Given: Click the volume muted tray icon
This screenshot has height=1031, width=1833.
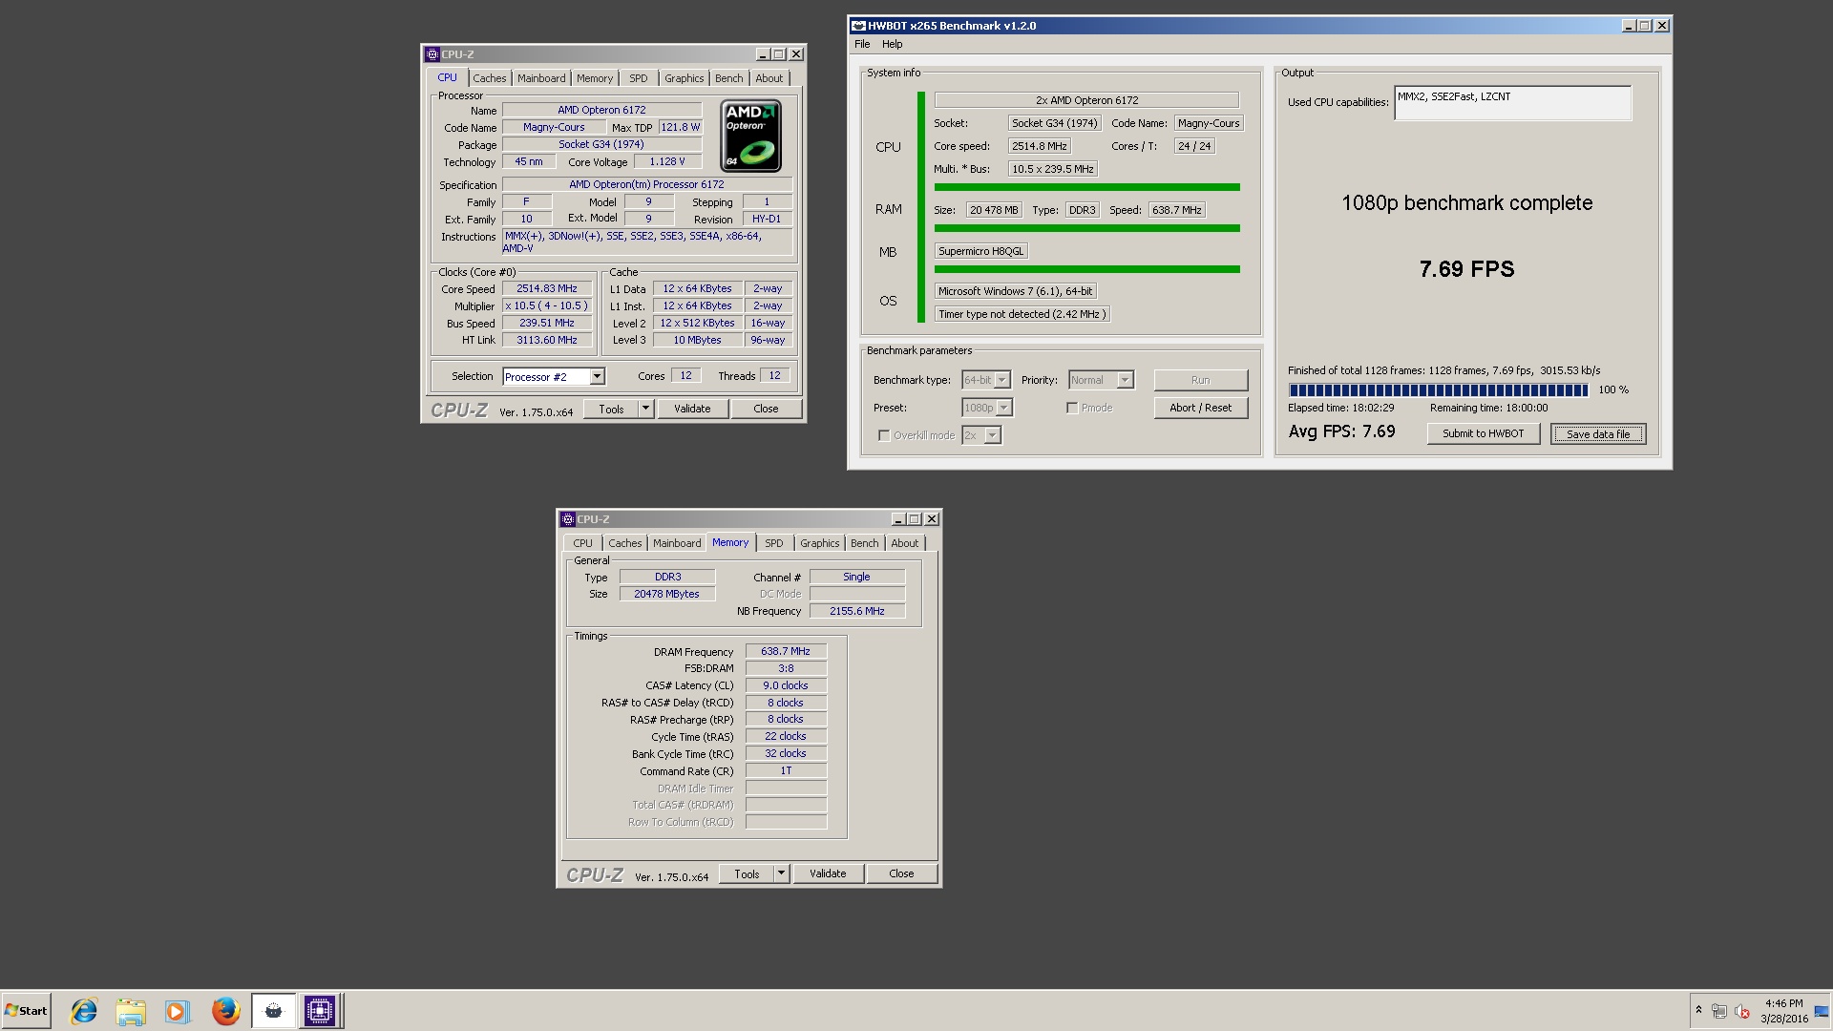Looking at the screenshot, I should 1742,1011.
